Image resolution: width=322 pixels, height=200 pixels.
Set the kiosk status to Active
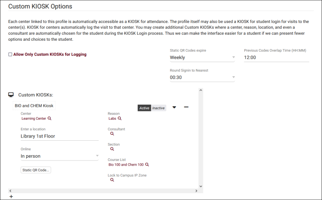click(144, 108)
